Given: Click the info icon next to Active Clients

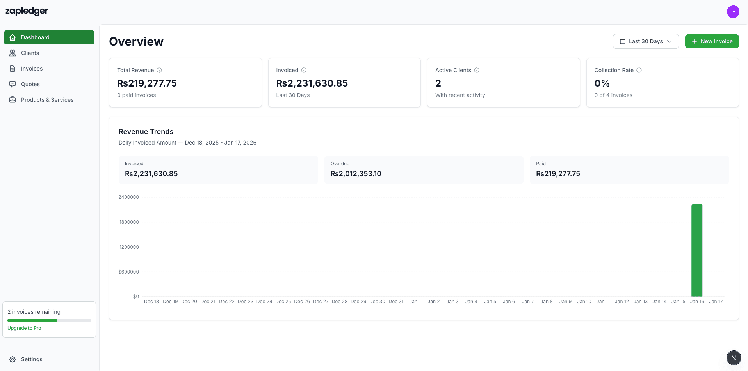Looking at the screenshot, I should tap(477, 70).
